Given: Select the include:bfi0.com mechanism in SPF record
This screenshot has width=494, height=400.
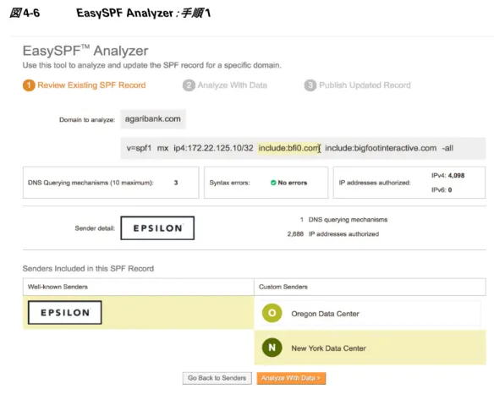Looking at the screenshot, I should click(289, 148).
